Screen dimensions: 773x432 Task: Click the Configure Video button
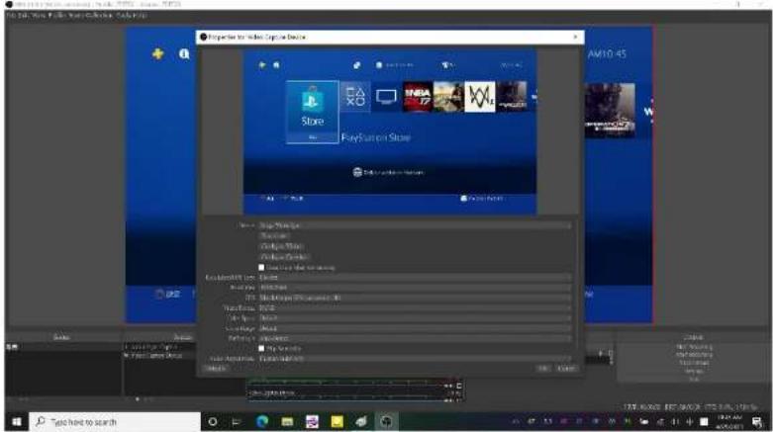281,246
